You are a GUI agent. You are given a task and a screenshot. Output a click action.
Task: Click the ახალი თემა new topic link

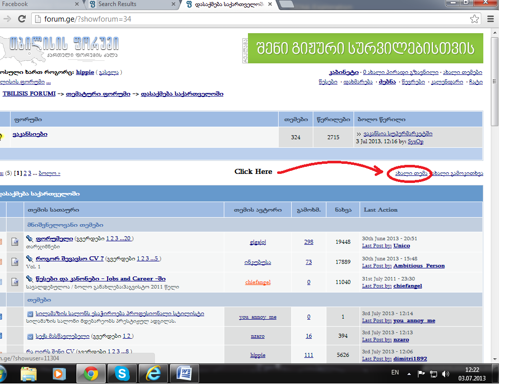411,173
